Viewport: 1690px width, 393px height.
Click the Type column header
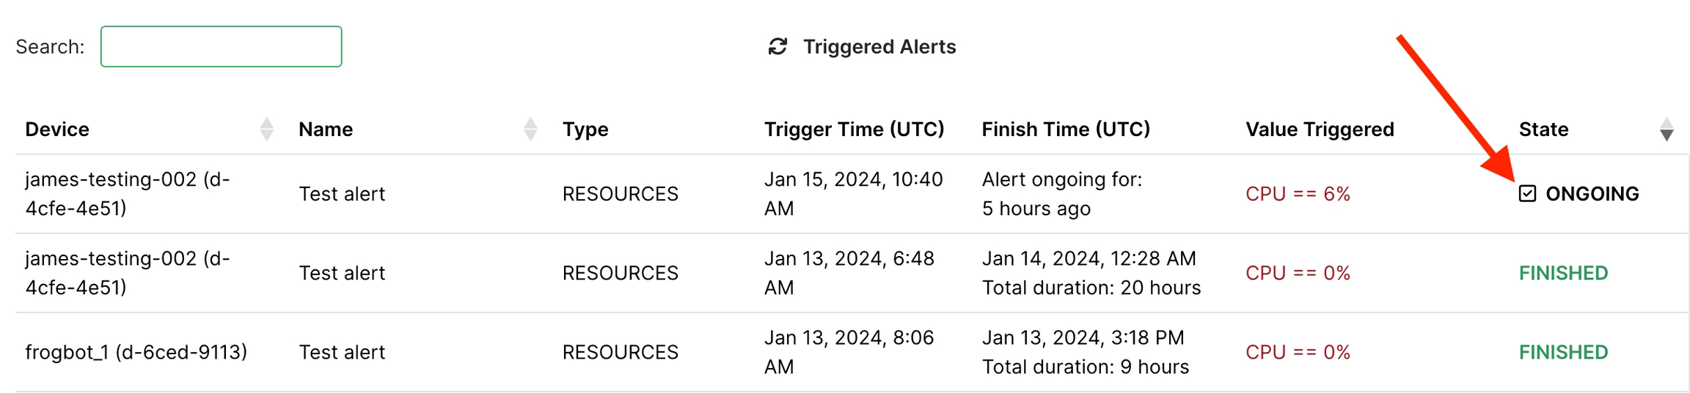tap(585, 130)
